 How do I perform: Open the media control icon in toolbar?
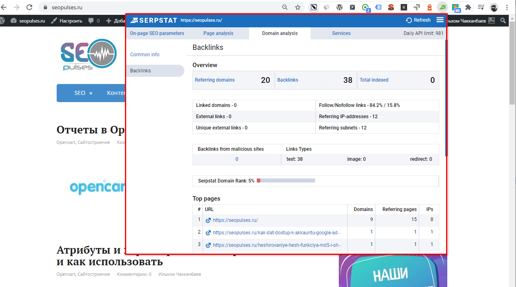point(481,7)
